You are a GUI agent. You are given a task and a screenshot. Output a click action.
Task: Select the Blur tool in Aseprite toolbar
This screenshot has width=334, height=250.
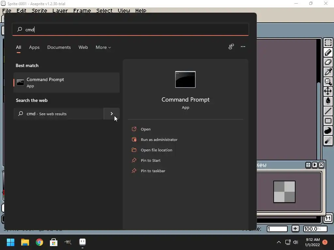[x=328, y=140]
